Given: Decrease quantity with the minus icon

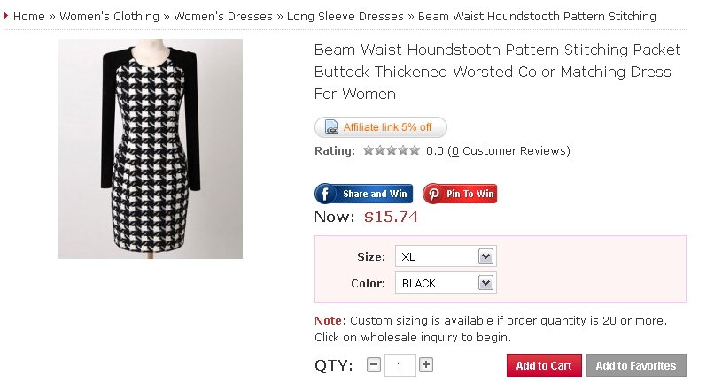Looking at the screenshot, I should tap(374, 364).
